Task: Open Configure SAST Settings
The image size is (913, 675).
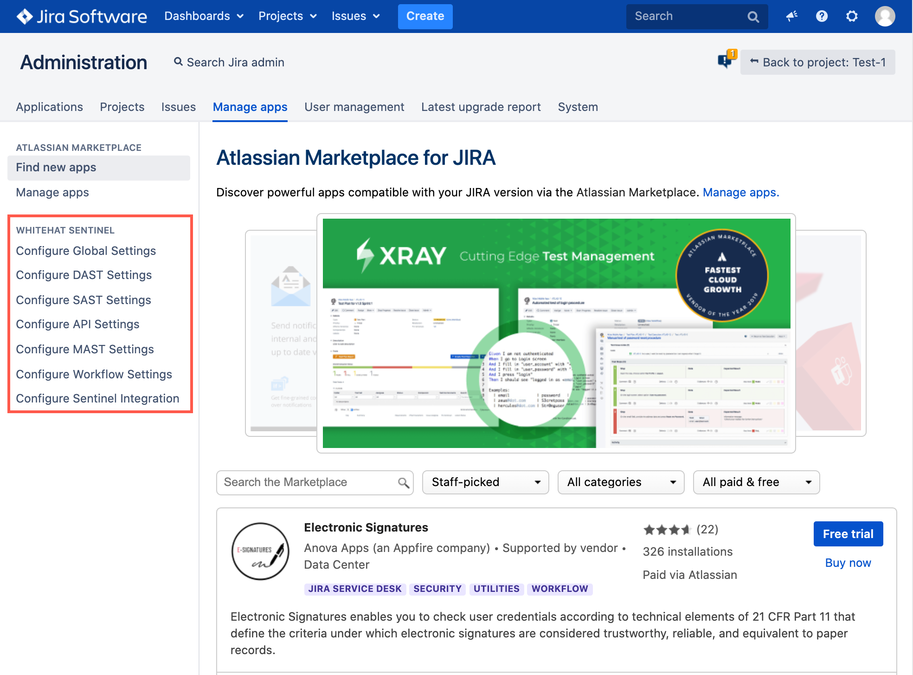Action: point(84,300)
